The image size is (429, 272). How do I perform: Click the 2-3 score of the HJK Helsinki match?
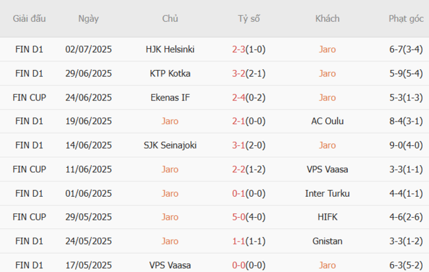(x=240, y=49)
